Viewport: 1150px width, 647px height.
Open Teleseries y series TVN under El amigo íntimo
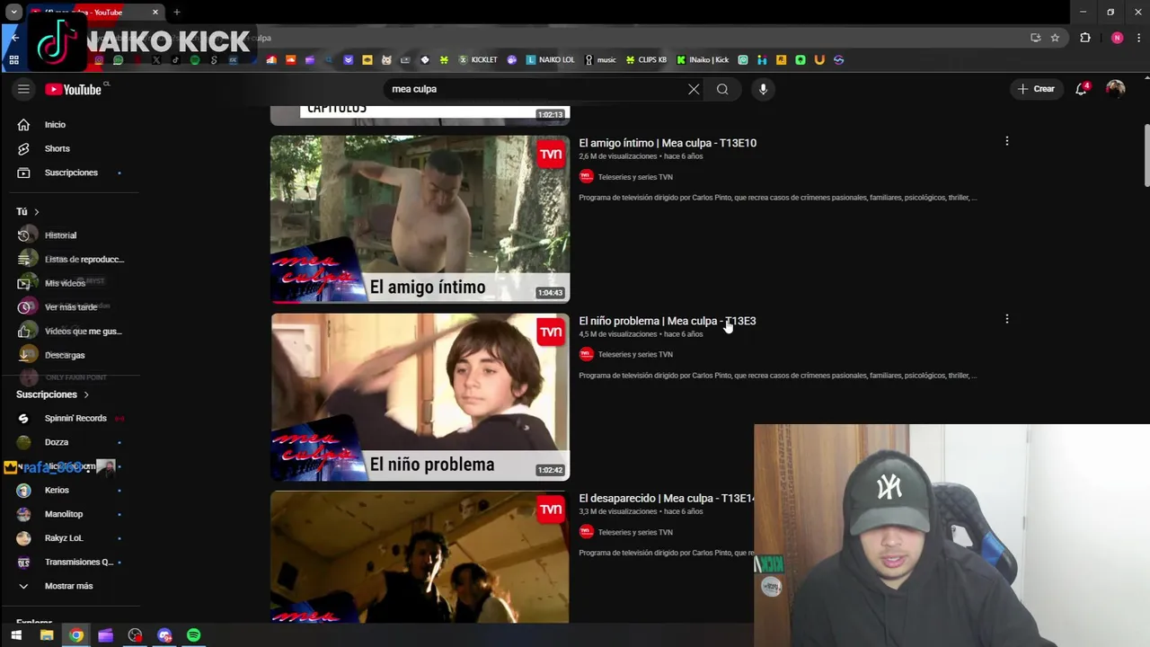635,177
